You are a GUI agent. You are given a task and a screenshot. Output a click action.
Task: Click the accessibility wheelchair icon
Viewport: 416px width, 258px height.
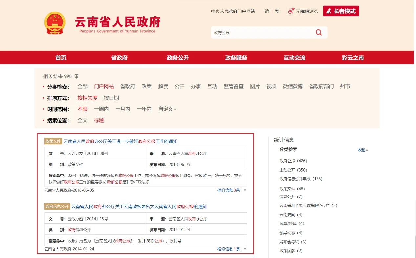click(x=291, y=11)
